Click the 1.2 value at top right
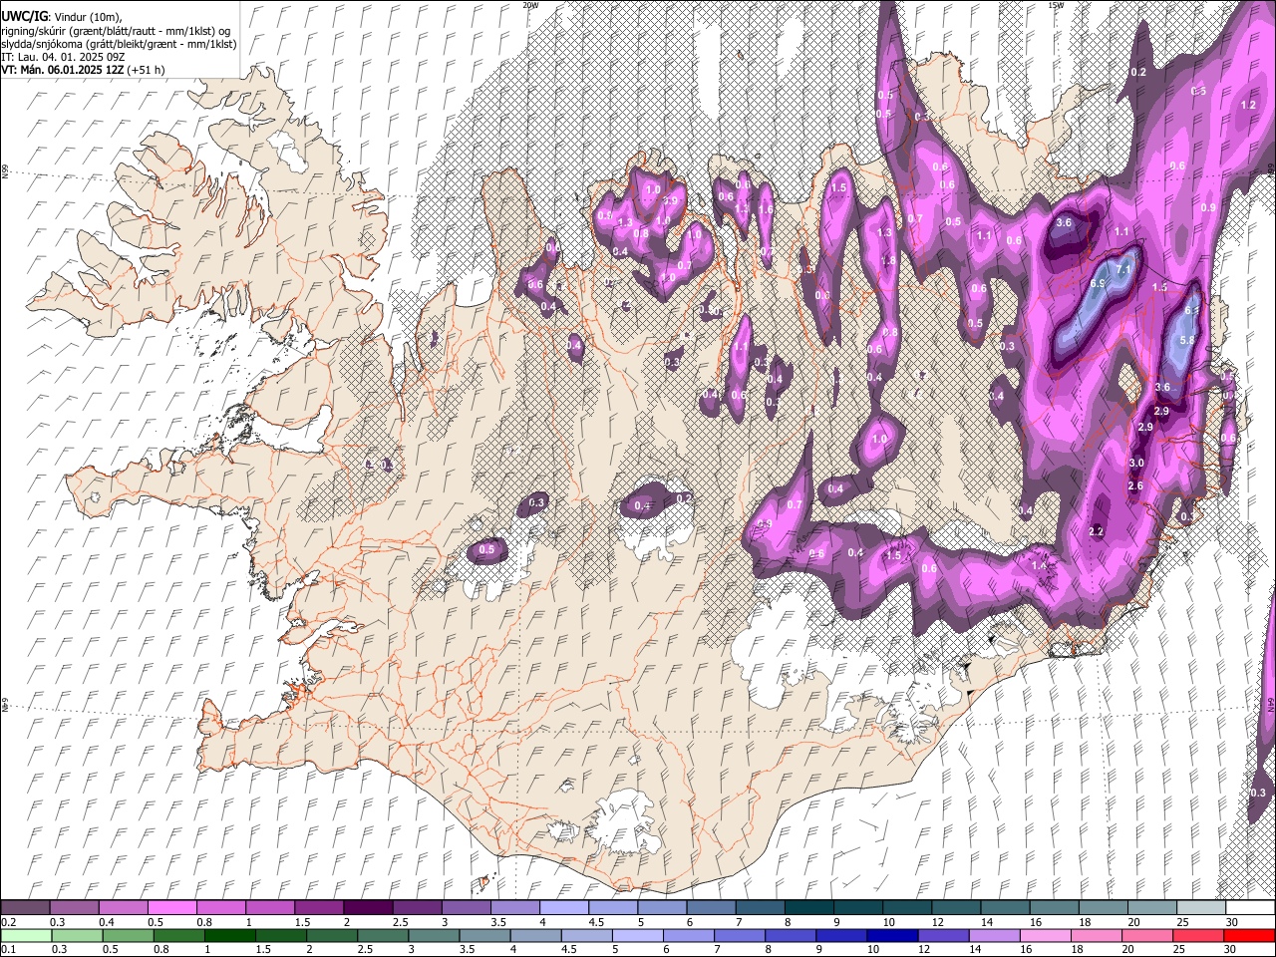 (x=1248, y=105)
